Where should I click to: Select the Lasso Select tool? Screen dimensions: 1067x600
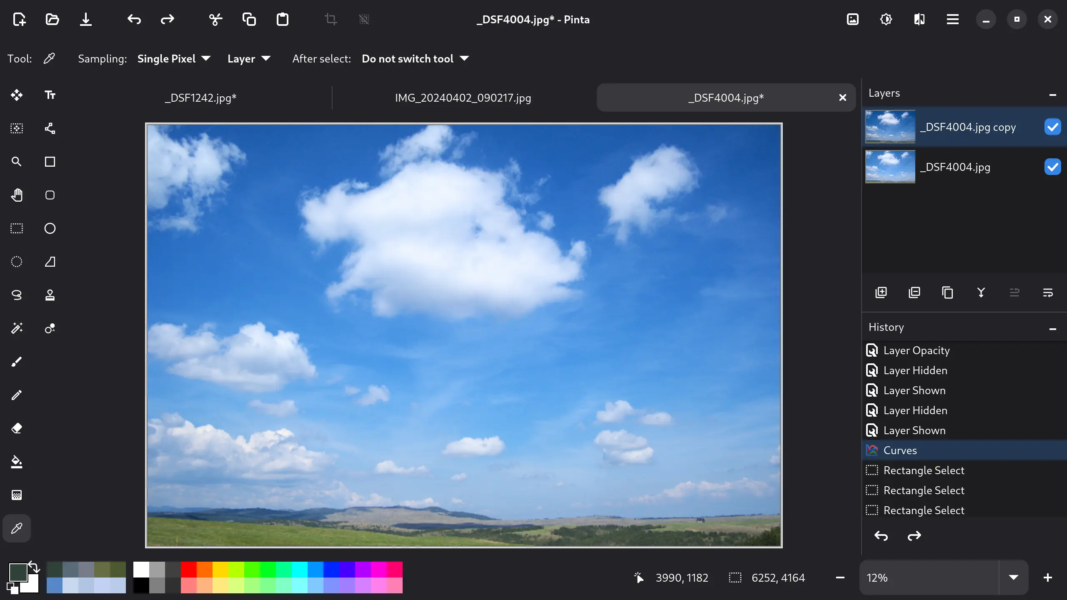17,295
